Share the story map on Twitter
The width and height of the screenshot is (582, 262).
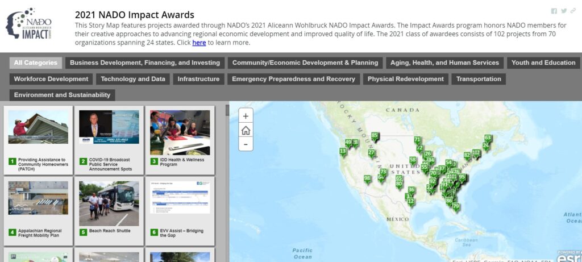coord(564,11)
